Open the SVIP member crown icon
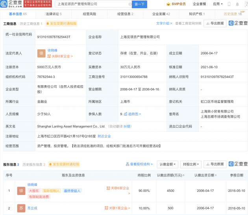 [x=168, y=4]
